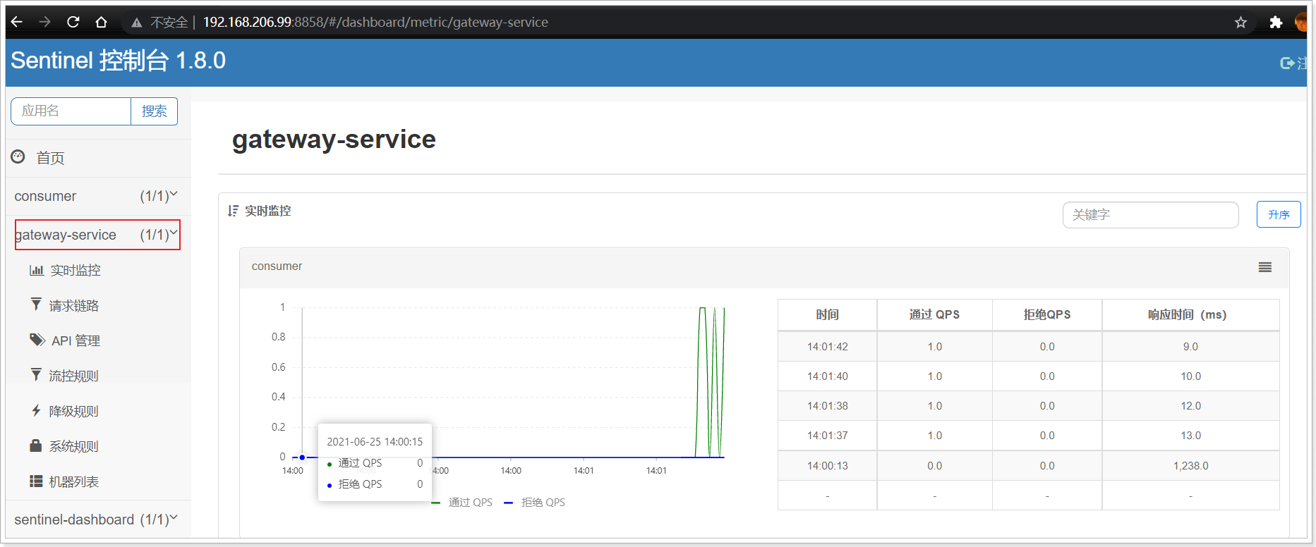Click tags icon next to API 管理

point(37,340)
